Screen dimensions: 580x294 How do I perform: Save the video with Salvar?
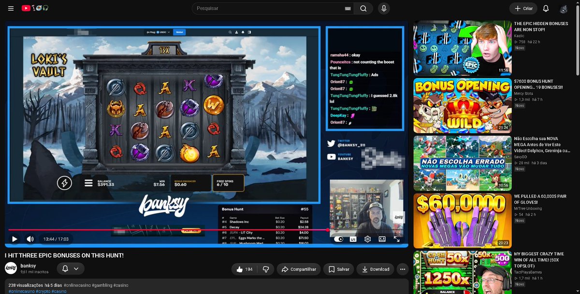[x=339, y=269]
